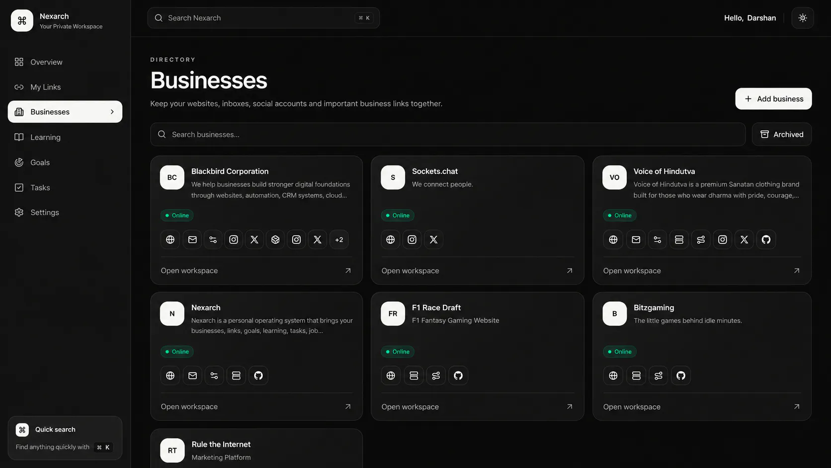Open website globe icon on Sockets.chat card

tap(391, 240)
